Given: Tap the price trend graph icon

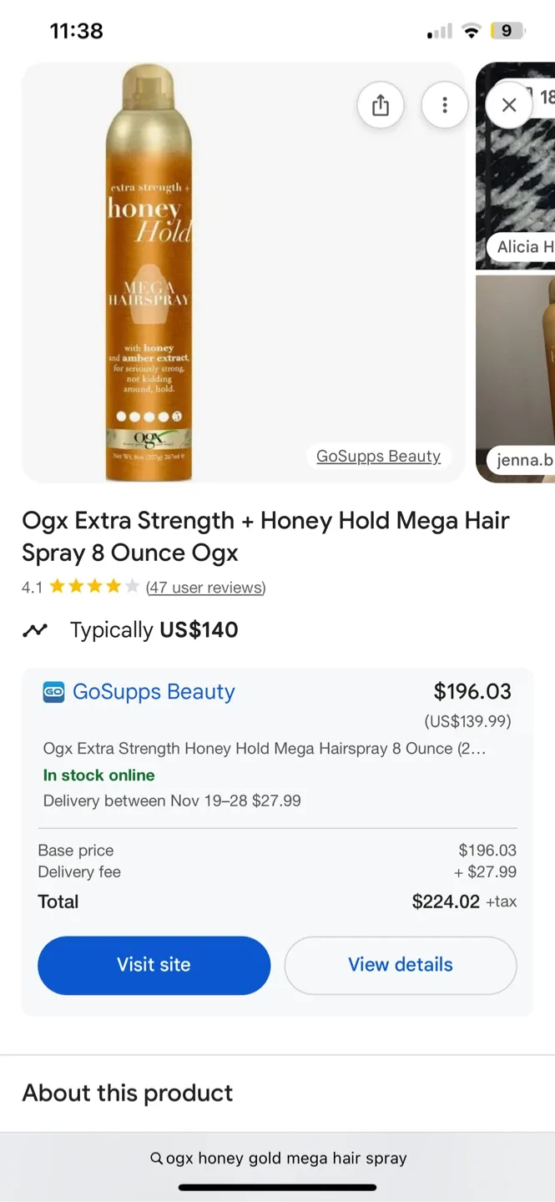Looking at the screenshot, I should 35,629.
